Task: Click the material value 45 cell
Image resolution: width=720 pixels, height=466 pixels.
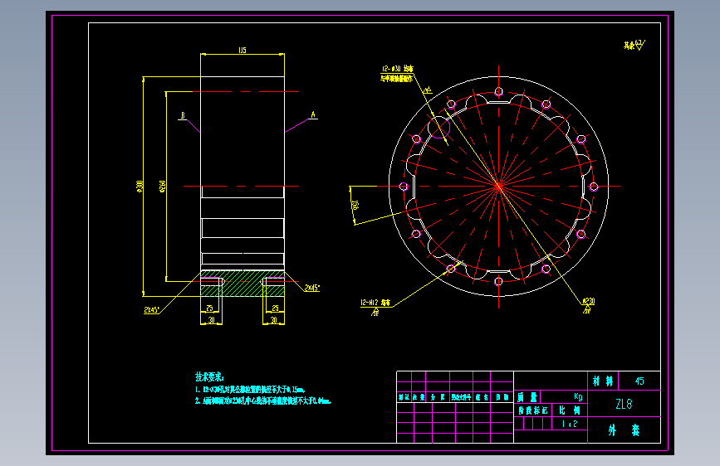Action: click(639, 381)
